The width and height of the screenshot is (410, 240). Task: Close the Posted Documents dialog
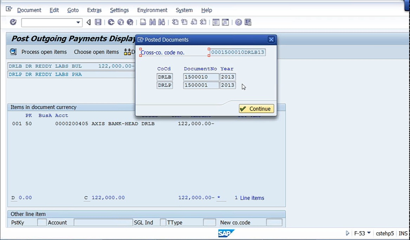(271, 39)
